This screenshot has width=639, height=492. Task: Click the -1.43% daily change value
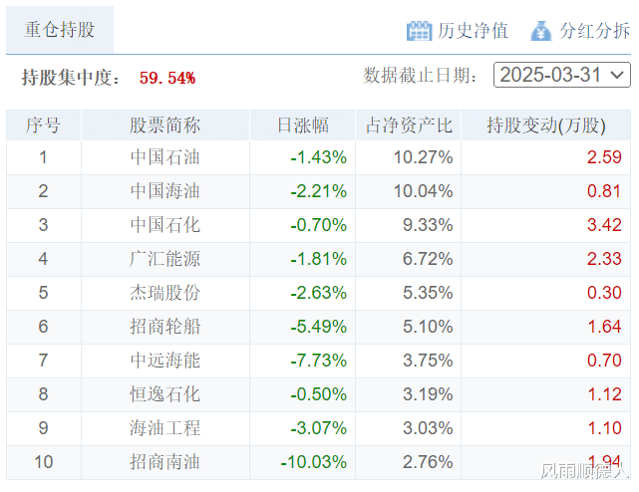(318, 157)
